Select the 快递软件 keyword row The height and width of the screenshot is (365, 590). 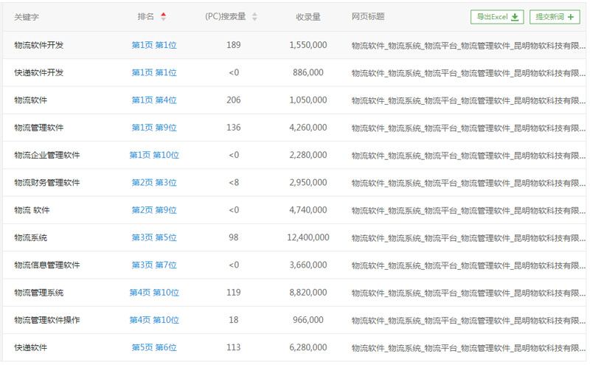point(30,348)
